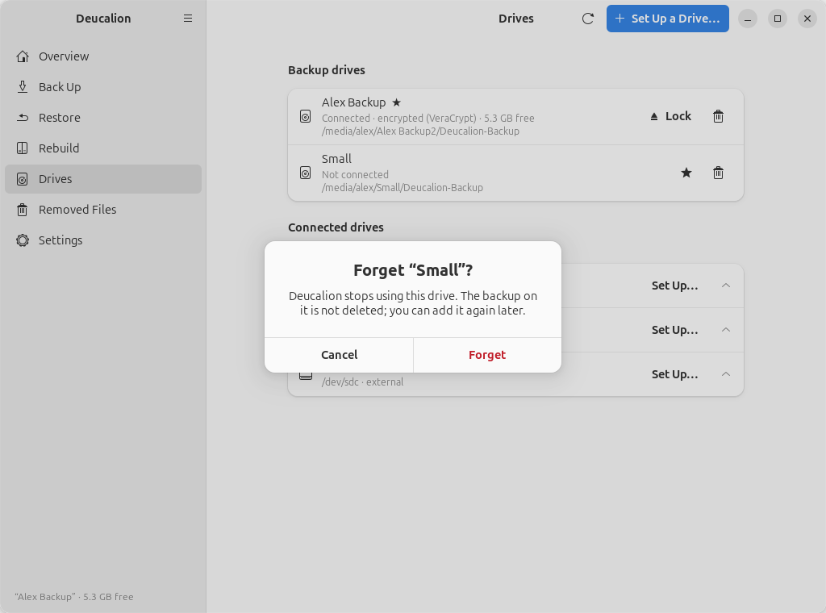
Task: Close the Deucalion window
Action: coord(807,19)
